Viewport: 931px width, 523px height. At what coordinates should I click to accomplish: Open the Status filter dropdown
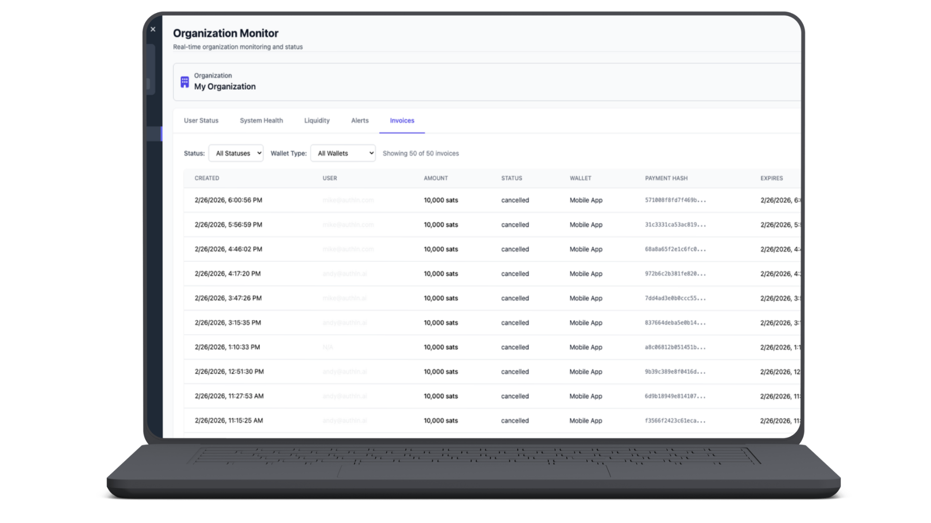(x=236, y=153)
